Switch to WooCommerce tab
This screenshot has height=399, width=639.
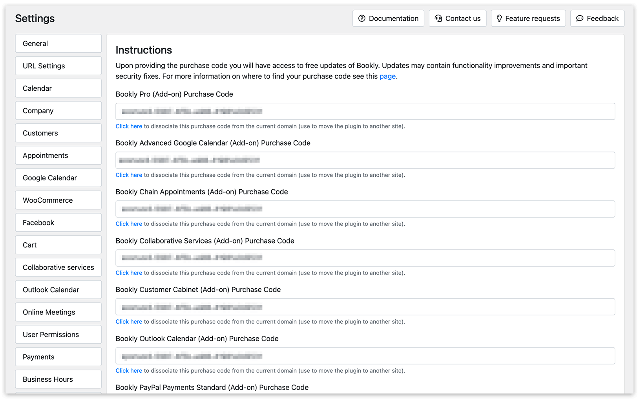click(58, 200)
